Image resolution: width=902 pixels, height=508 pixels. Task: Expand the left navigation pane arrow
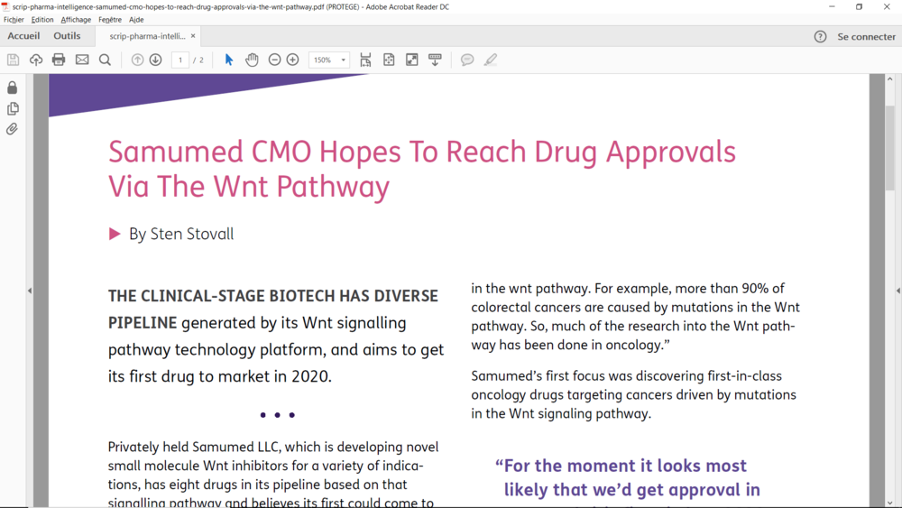(30, 291)
